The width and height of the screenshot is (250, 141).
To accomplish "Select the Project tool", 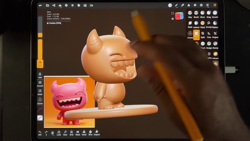I will pyautogui.click(x=215, y=35).
